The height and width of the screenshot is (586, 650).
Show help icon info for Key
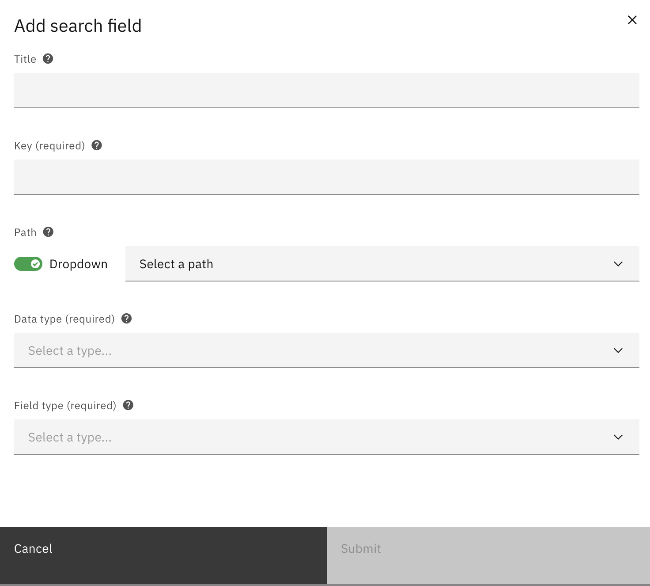[x=97, y=145]
